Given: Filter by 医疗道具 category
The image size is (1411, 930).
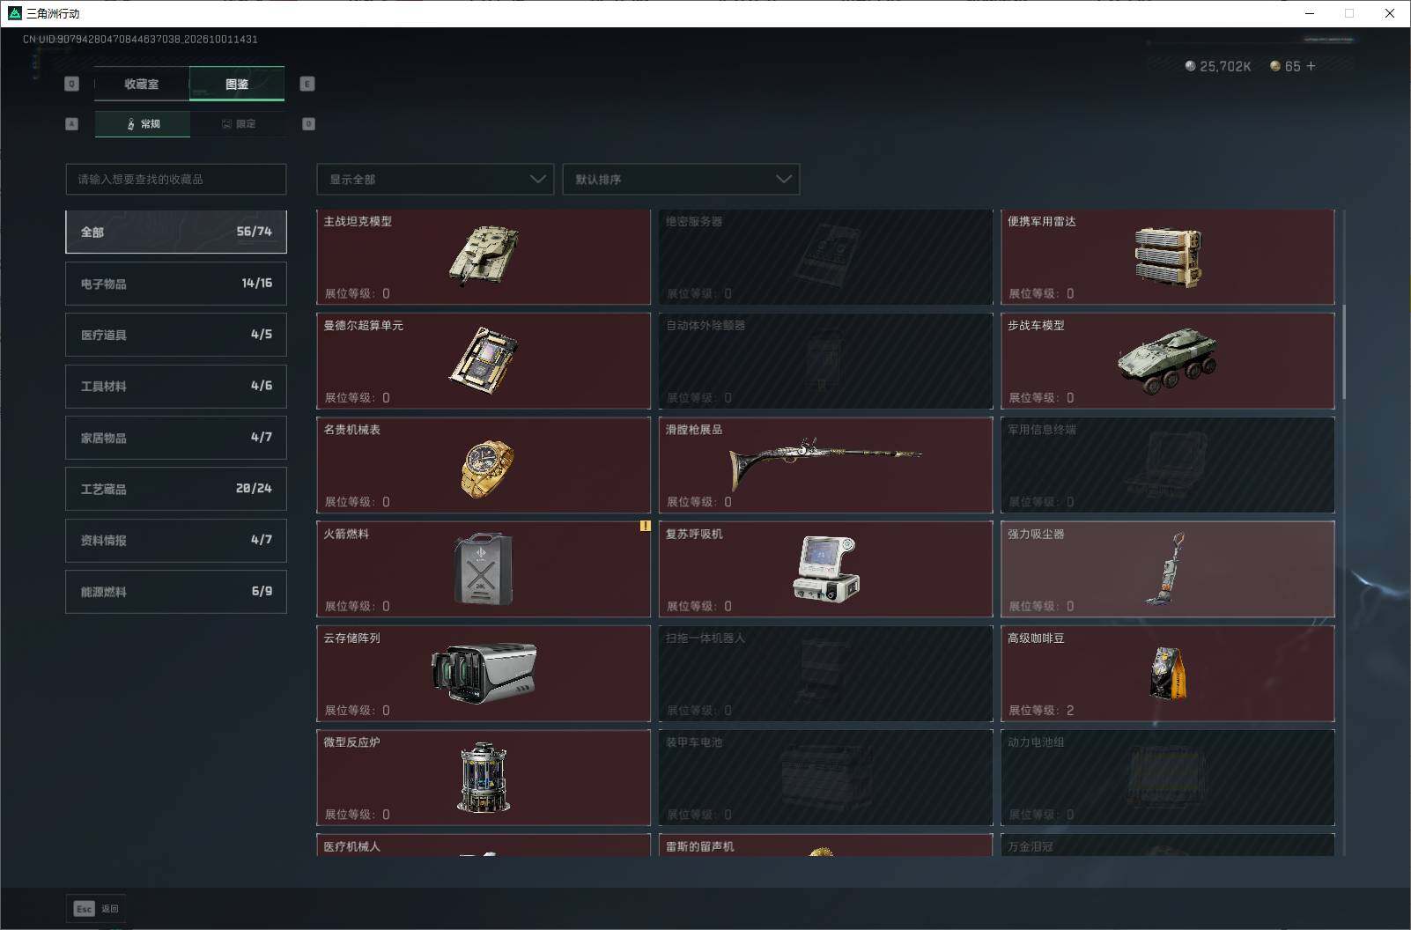Looking at the screenshot, I should pos(176,335).
